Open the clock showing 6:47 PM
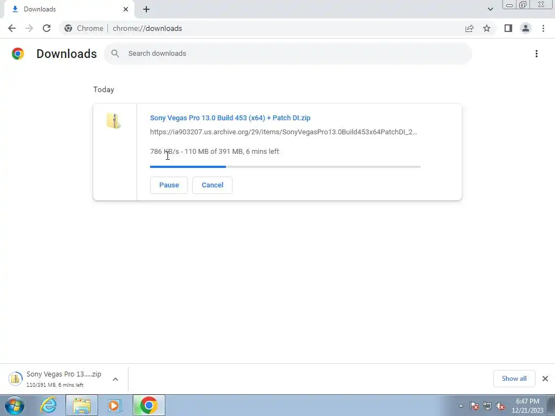The width and height of the screenshot is (555, 416). [527, 406]
